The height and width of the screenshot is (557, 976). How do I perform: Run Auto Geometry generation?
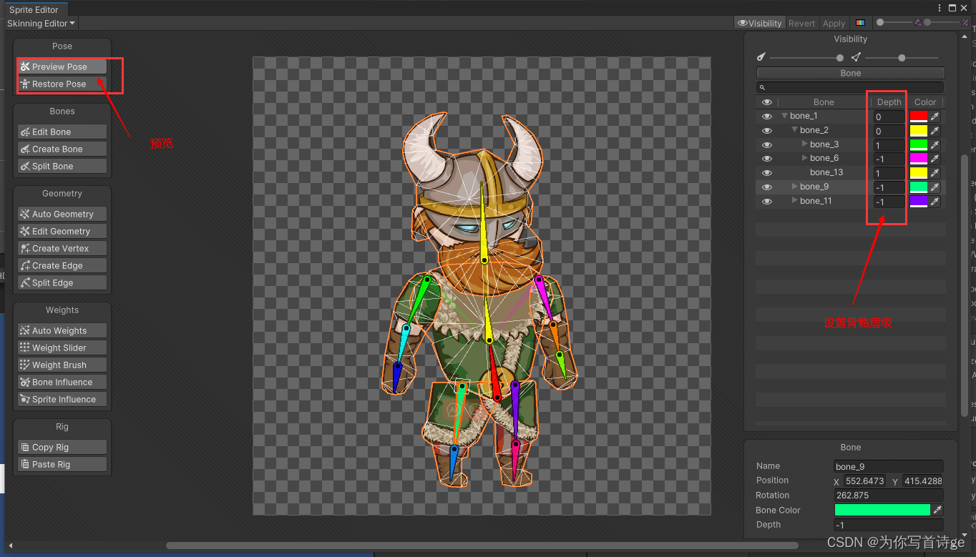coord(62,214)
